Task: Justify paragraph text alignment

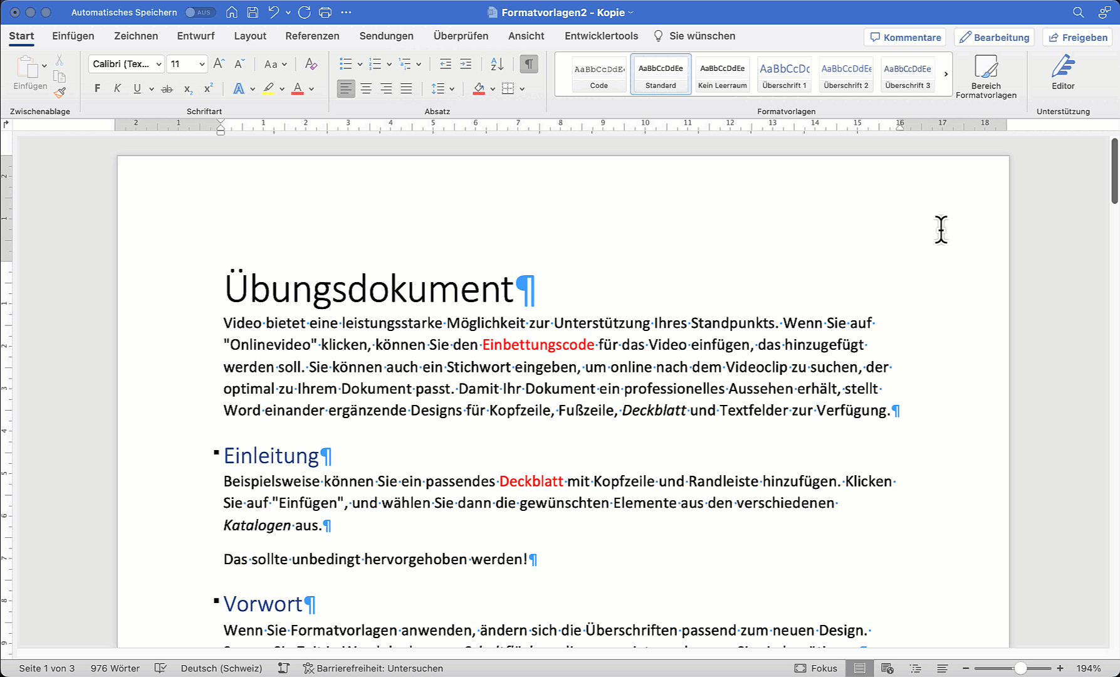Action: coord(406,89)
